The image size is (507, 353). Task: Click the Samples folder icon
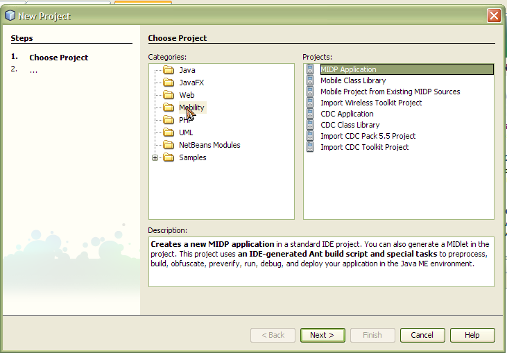[x=168, y=157]
